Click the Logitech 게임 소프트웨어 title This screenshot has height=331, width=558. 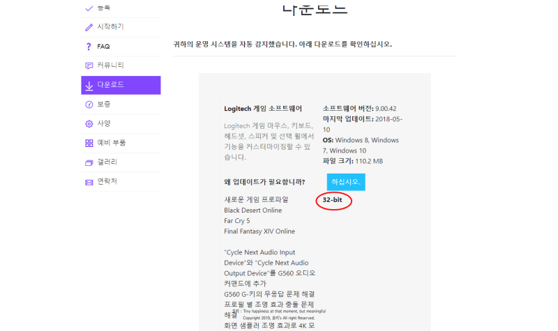pos(263,109)
